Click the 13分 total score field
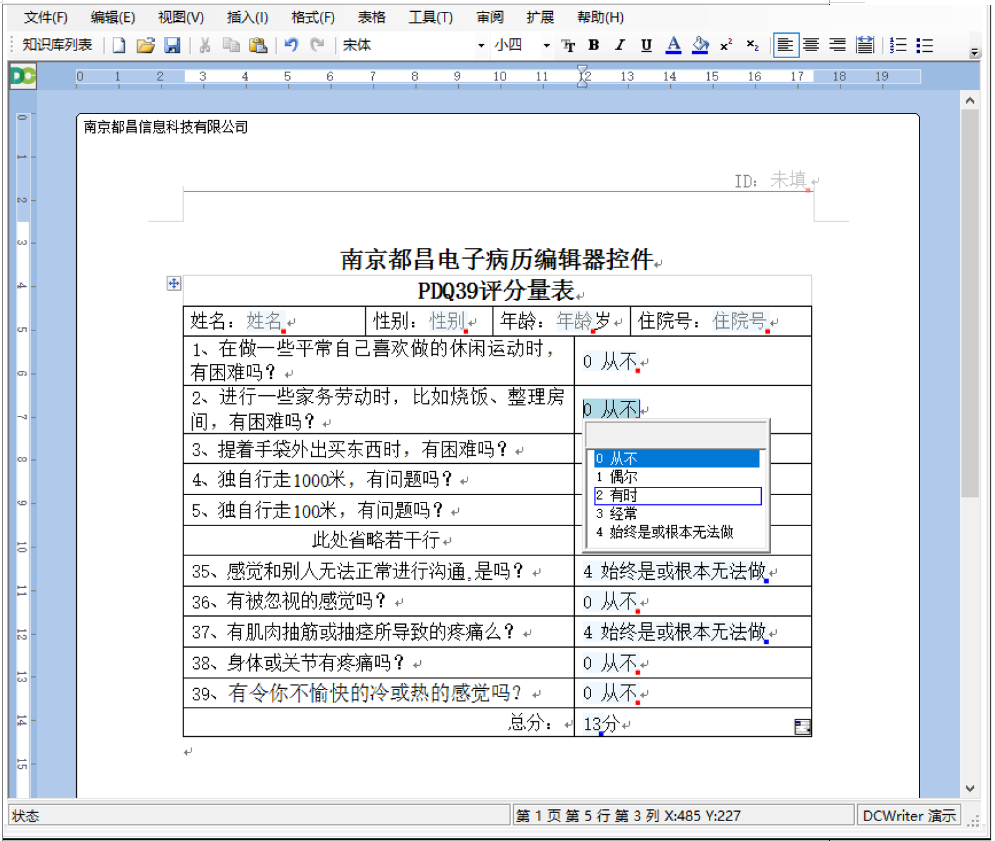The height and width of the screenshot is (841, 995). click(602, 724)
